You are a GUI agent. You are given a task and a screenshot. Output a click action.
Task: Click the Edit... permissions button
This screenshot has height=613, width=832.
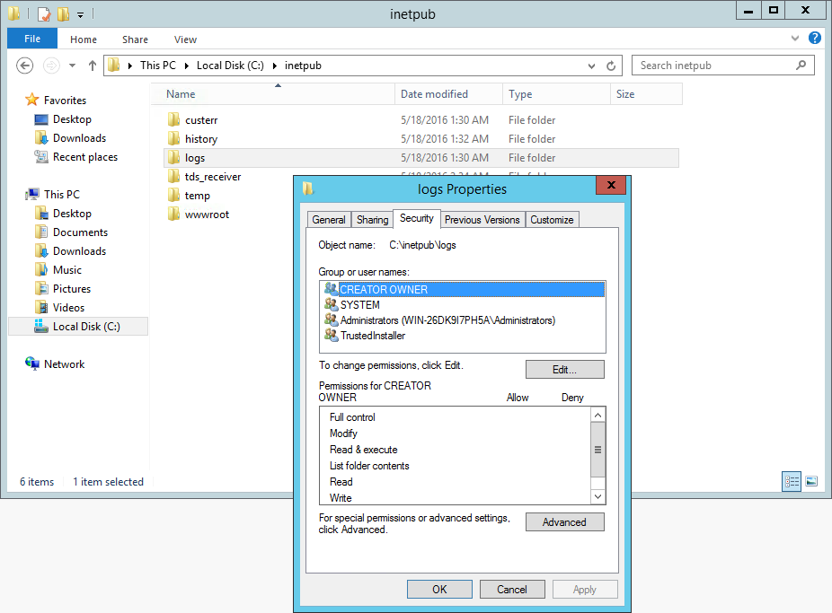coord(564,370)
